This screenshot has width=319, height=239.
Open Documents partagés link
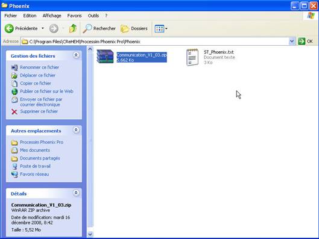(40, 158)
